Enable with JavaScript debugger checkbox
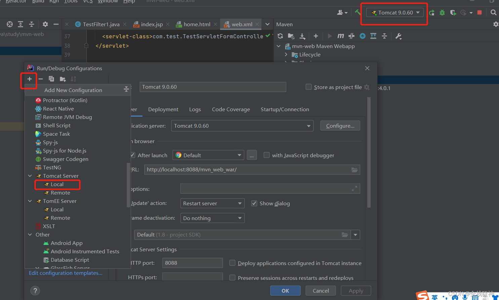The image size is (499, 300). (x=266, y=155)
